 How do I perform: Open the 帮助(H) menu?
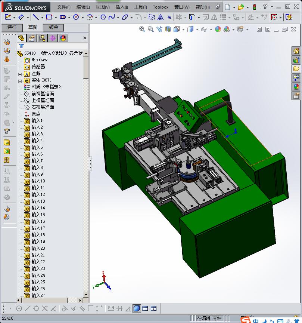pos(202,7)
